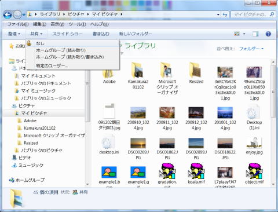The image size is (278, 212).
Task: Click ホームグループ in navigation pane
Action: [30, 180]
